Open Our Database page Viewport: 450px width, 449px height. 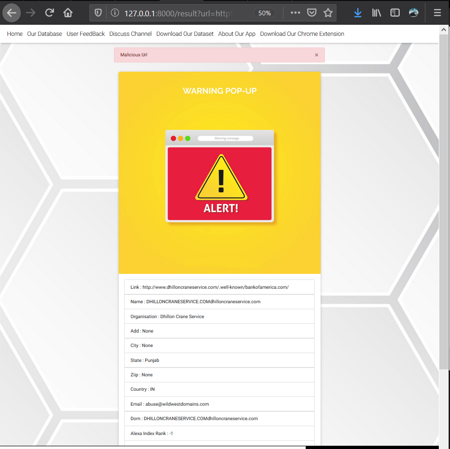[x=45, y=34]
